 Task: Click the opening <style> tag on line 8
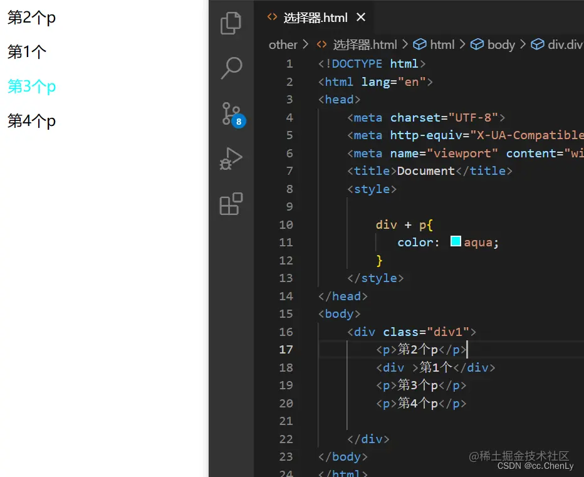(372, 189)
